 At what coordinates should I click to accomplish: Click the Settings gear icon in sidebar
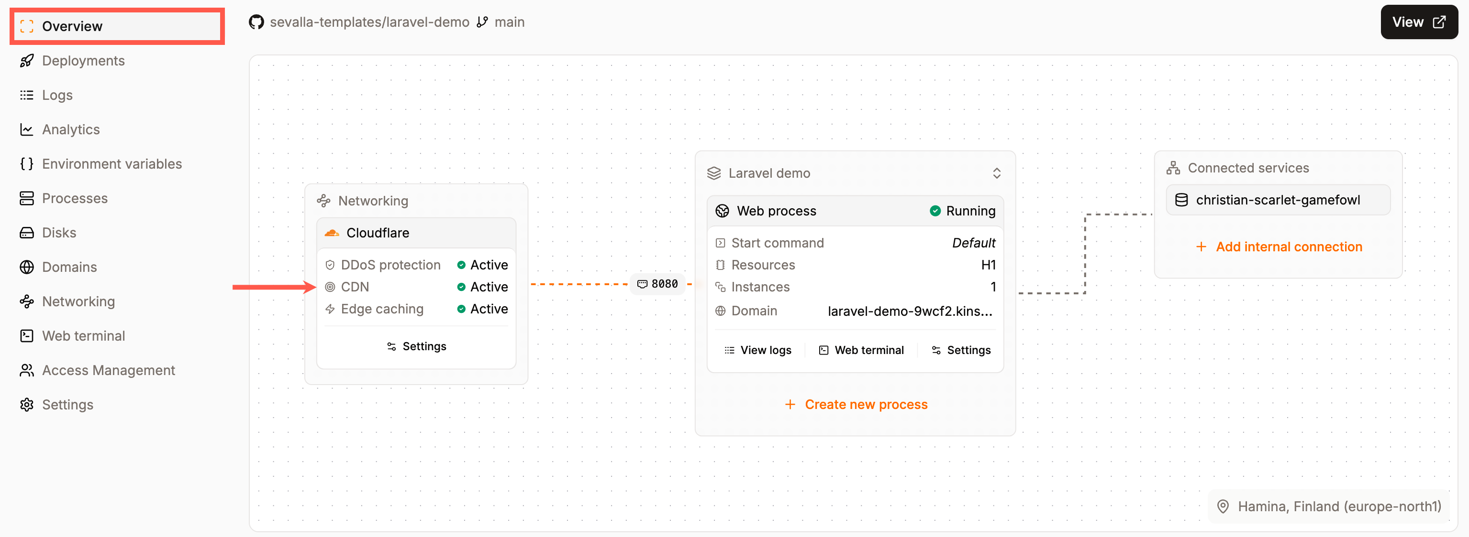pos(26,404)
